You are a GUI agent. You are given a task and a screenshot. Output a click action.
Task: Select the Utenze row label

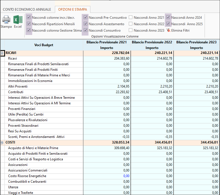click(x=13, y=187)
